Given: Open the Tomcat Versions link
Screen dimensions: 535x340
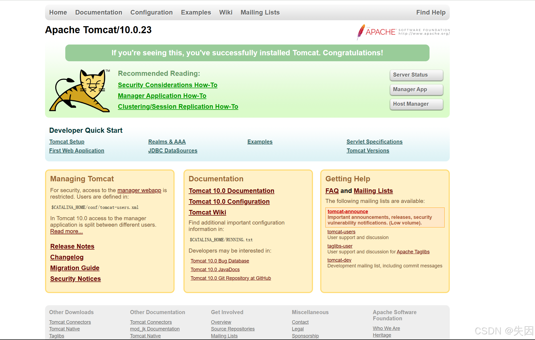Looking at the screenshot, I should pyautogui.click(x=368, y=151).
